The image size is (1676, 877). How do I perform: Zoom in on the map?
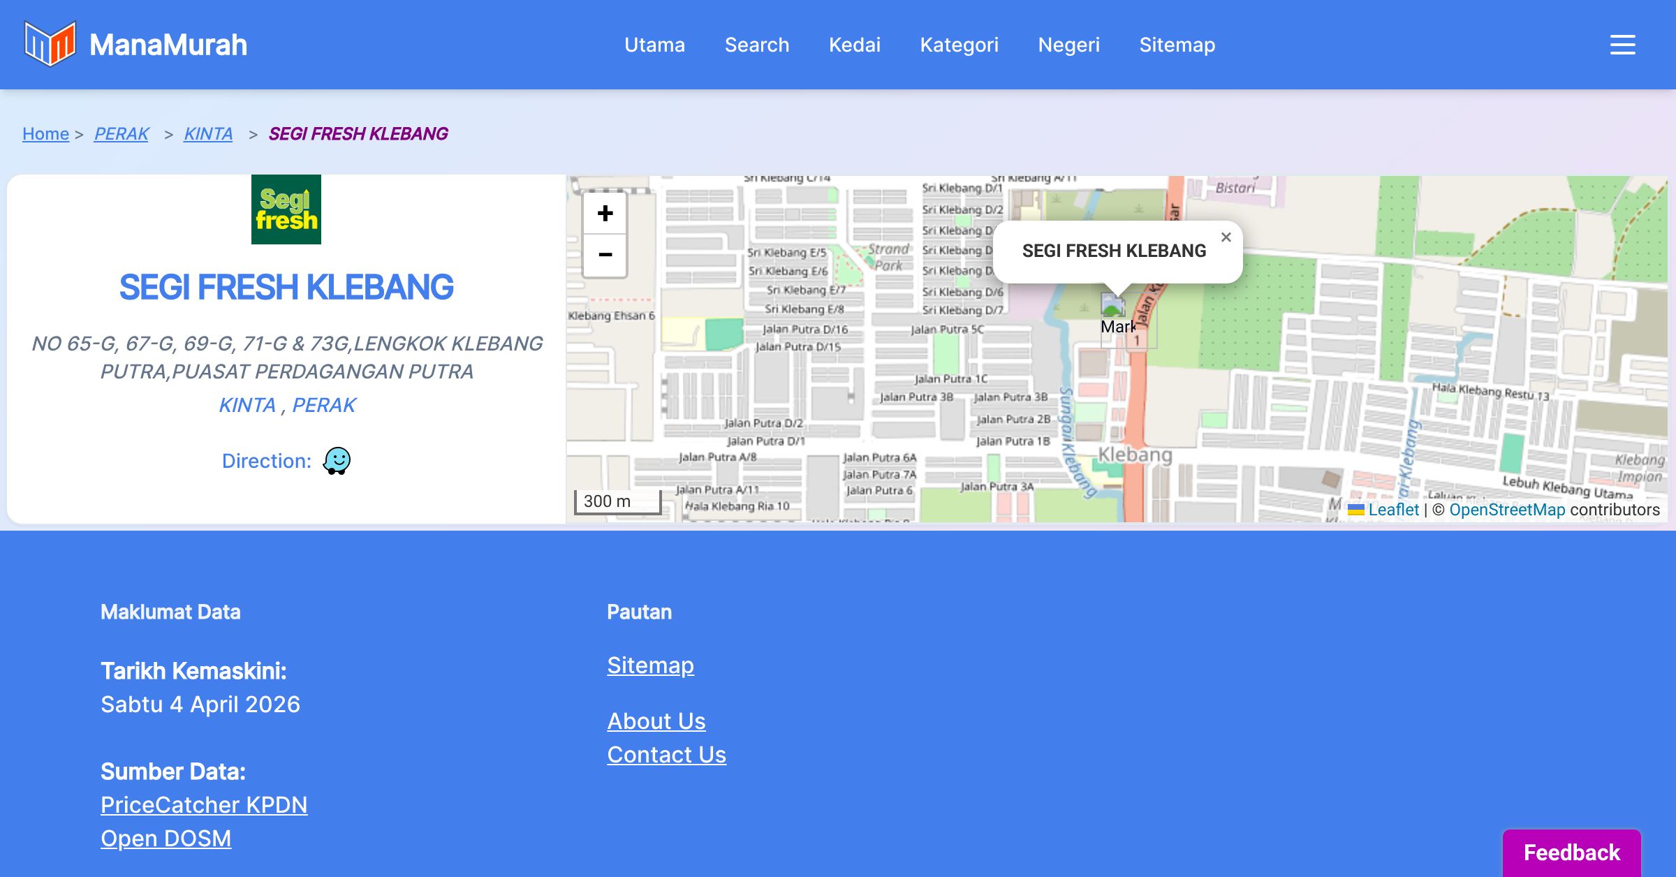[x=605, y=214]
